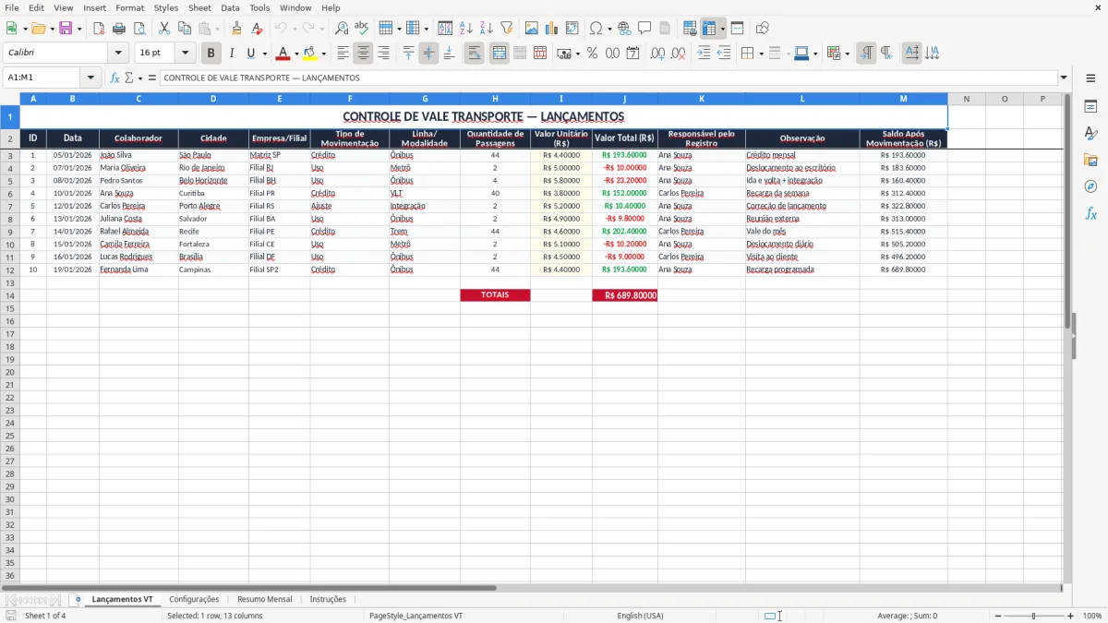This screenshot has height=623, width=1108.
Task: Cut selection with the scissors icon
Action: [164, 29]
